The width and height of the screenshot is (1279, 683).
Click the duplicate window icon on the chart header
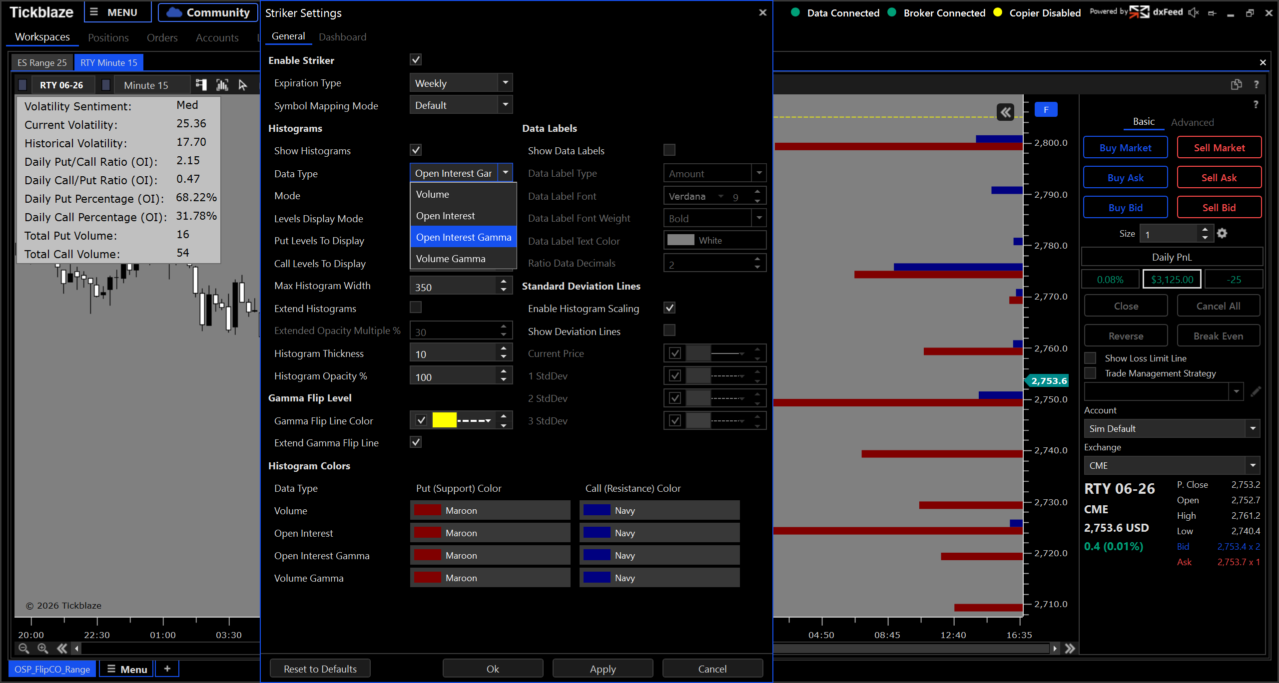click(1237, 84)
